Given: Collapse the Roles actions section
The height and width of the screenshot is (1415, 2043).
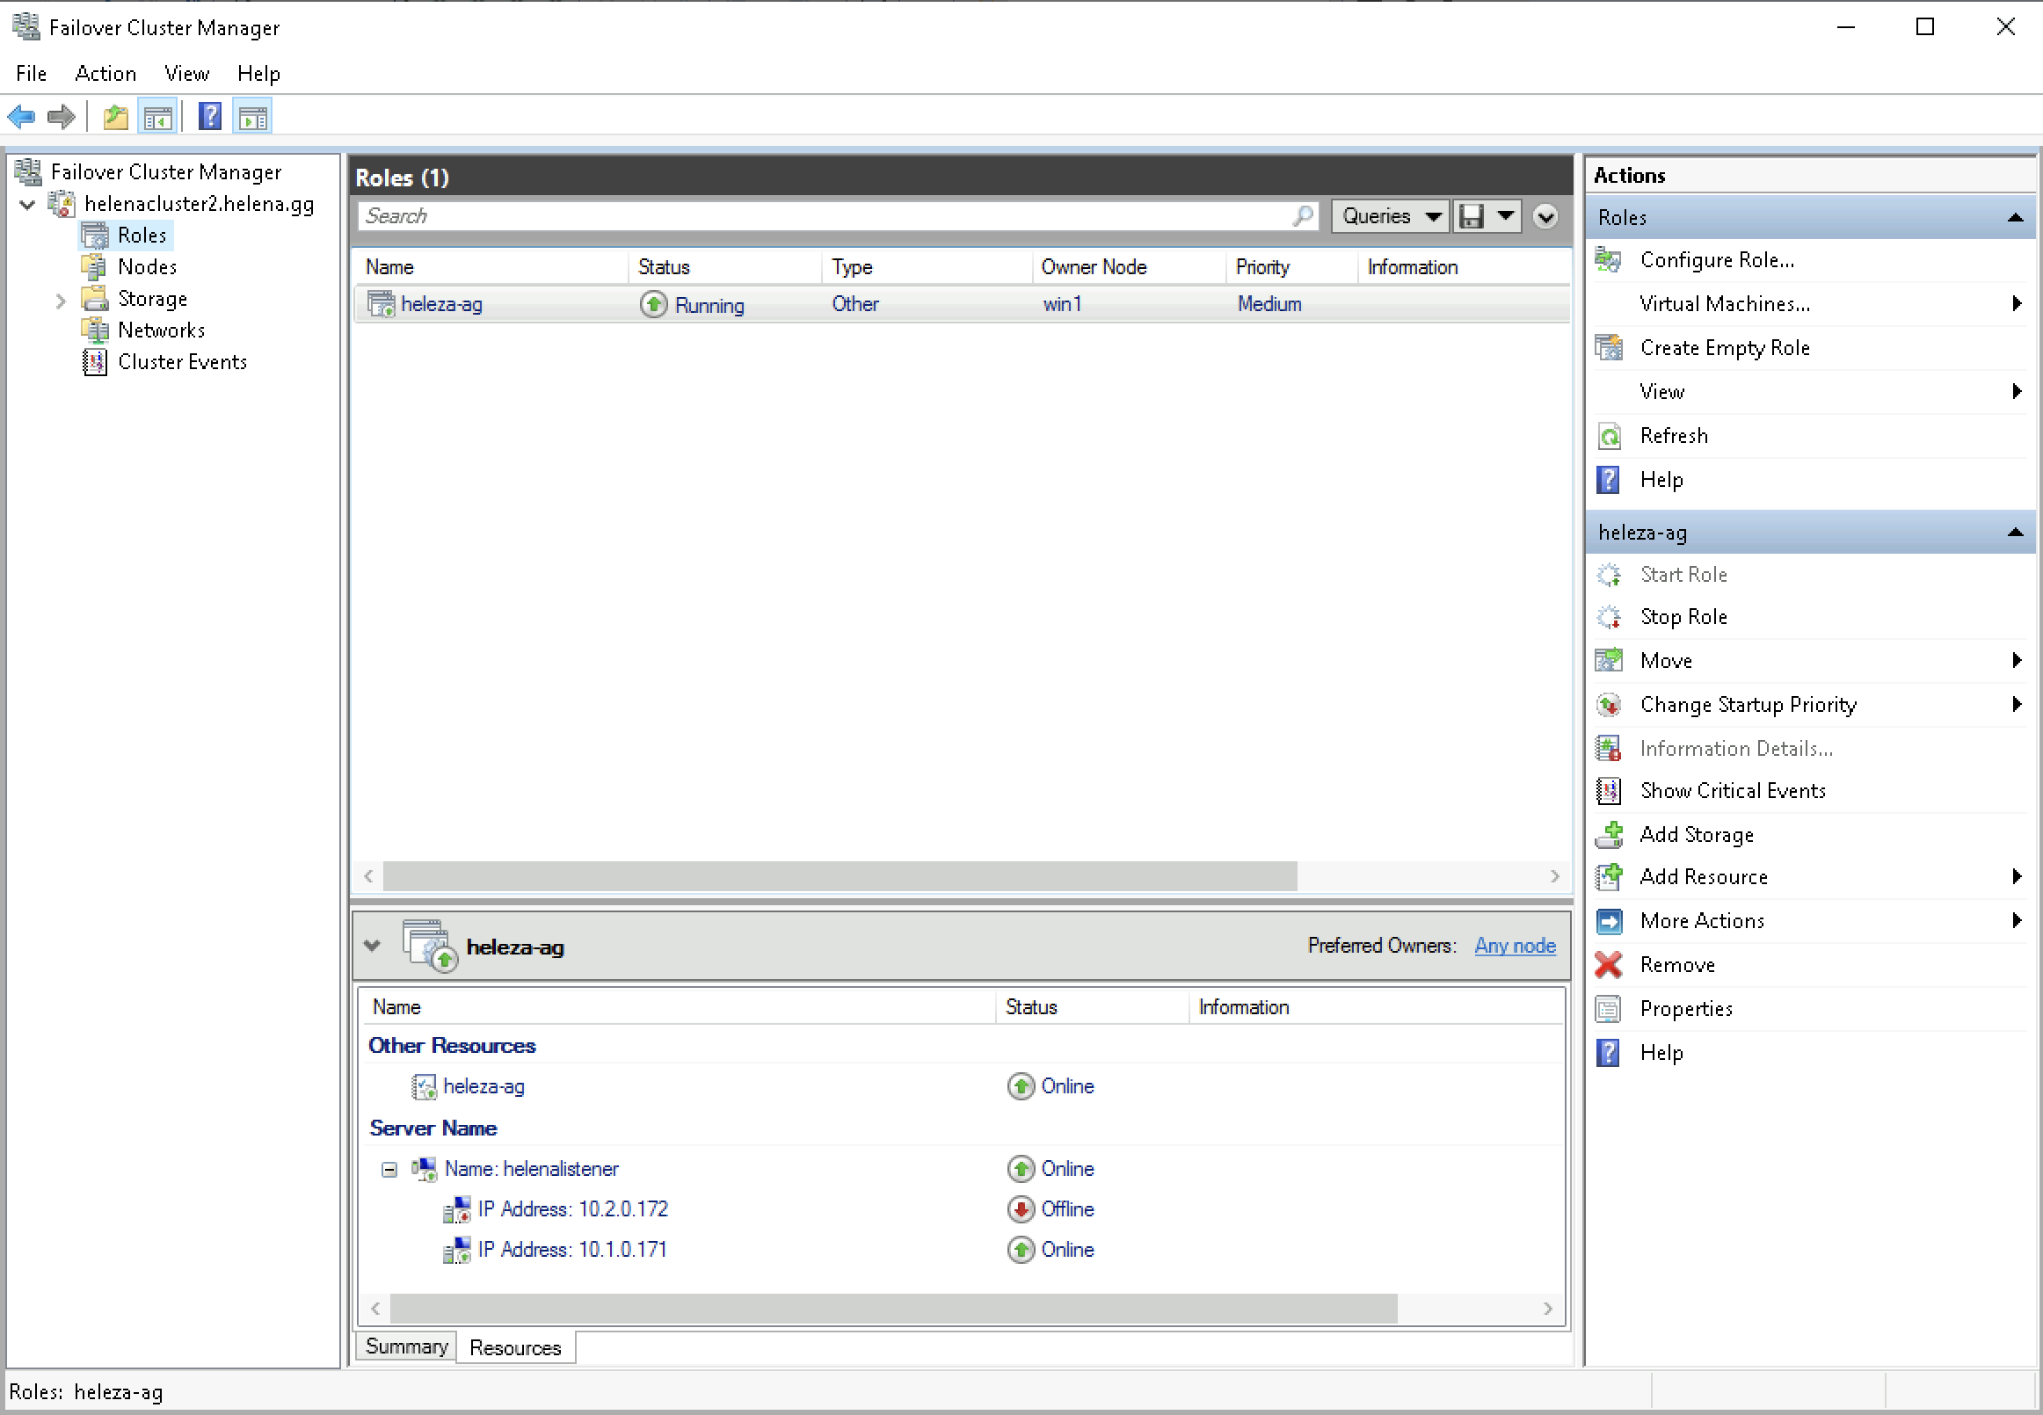Looking at the screenshot, I should pos(2015,218).
